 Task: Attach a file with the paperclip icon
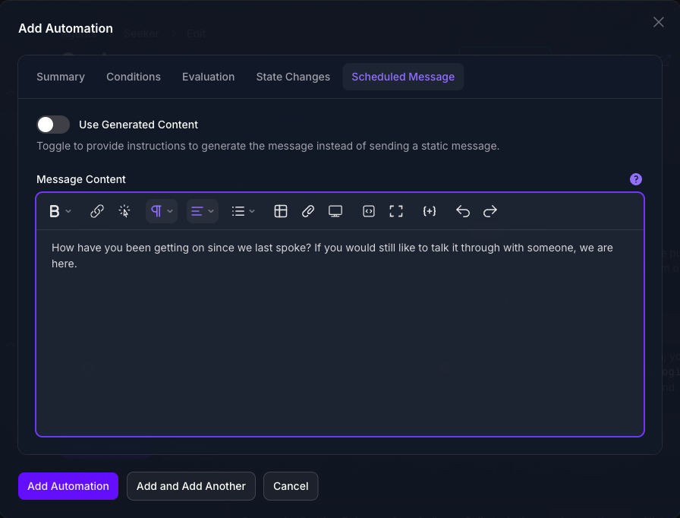308,211
